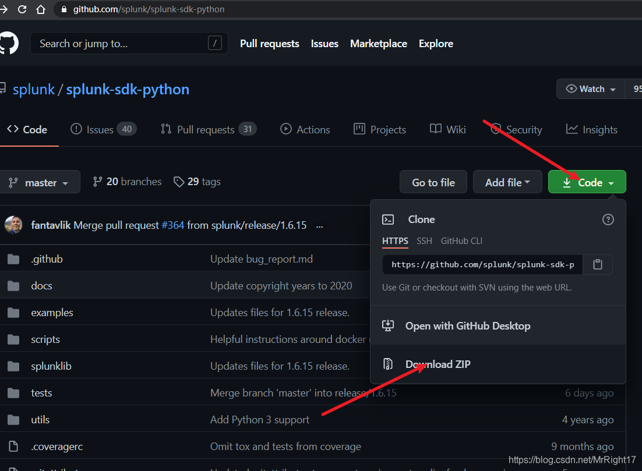Open the splunk owner link

point(34,89)
